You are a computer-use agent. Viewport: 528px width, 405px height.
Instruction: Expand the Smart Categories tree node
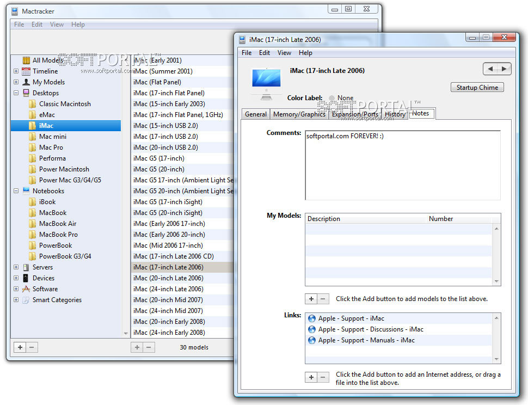tap(16, 299)
